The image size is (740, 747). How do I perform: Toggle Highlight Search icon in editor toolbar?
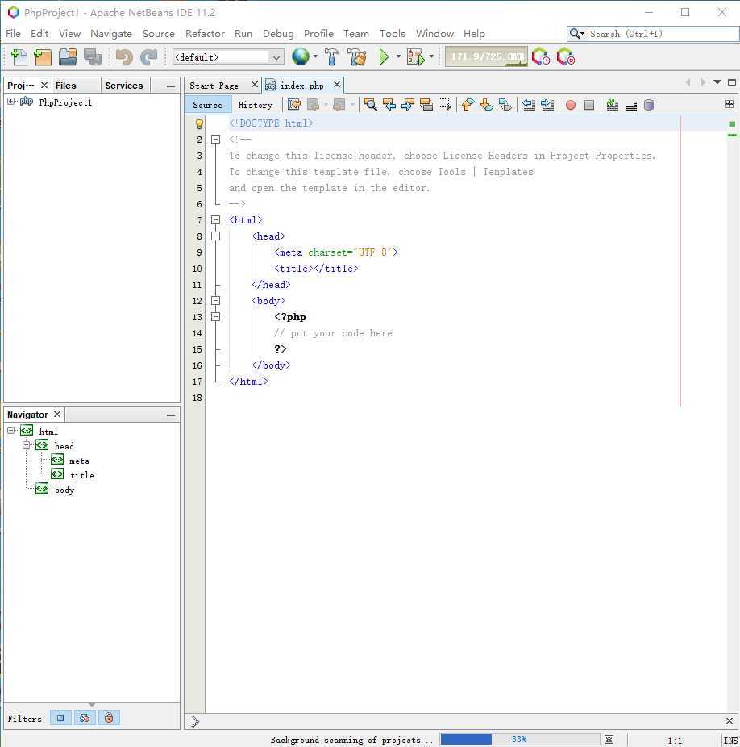(x=426, y=105)
